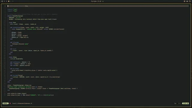The height and width of the screenshot is (108, 192).
Task: Click the showcase.rb file path in statusline
Action: [22, 103]
